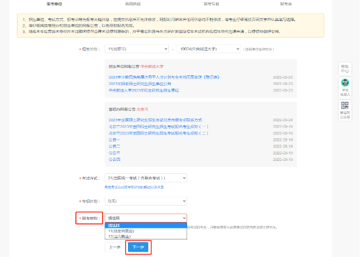
Task: Open the 北京市报考点联系方式 notice link
Action: [x=155, y=120]
